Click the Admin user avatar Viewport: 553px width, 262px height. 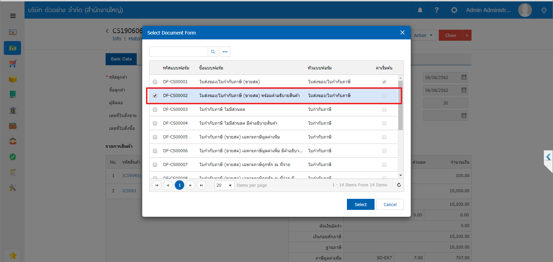coord(525,10)
